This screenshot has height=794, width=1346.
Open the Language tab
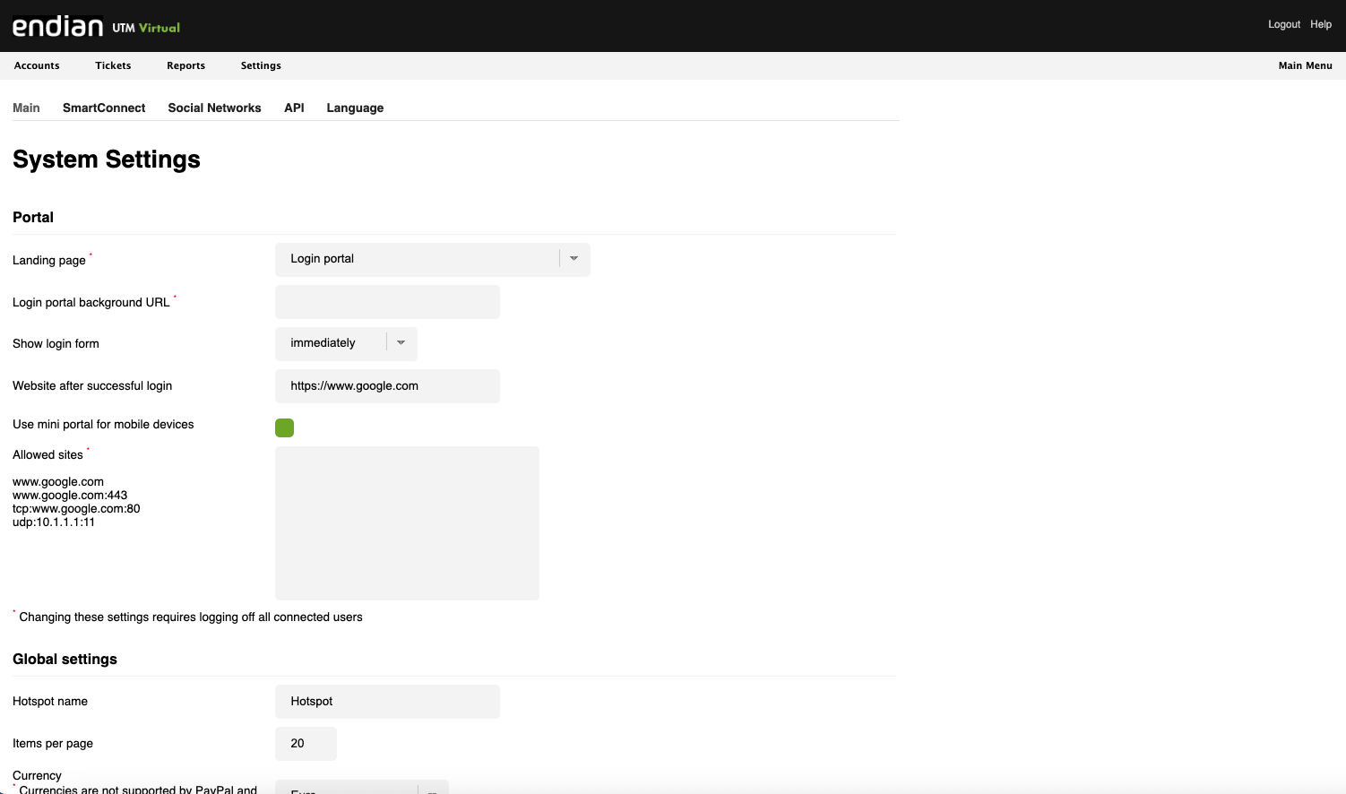click(x=355, y=108)
